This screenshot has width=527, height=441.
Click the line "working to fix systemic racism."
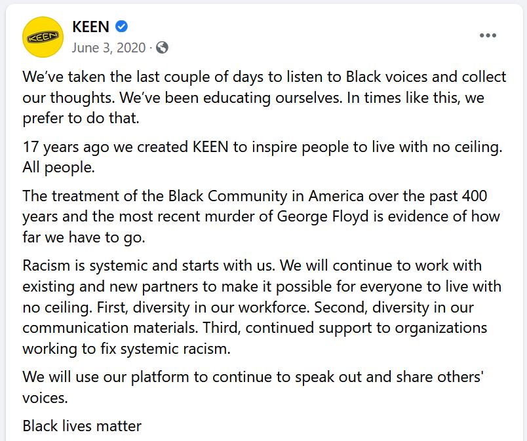[x=127, y=349]
